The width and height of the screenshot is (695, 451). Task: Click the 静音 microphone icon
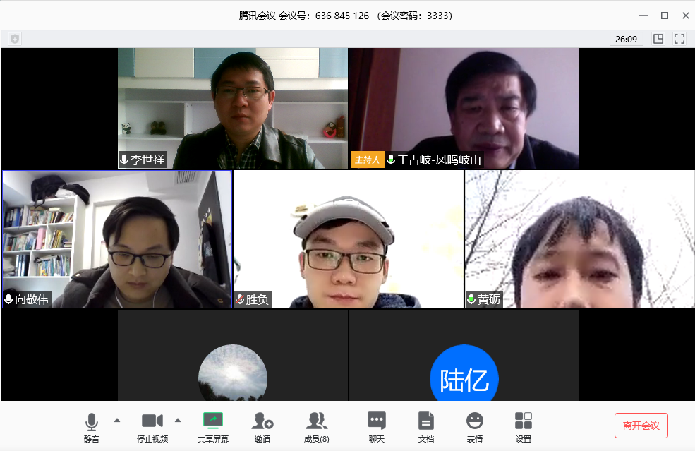pyautogui.click(x=92, y=422)
